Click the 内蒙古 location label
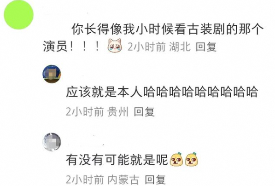 123,180
